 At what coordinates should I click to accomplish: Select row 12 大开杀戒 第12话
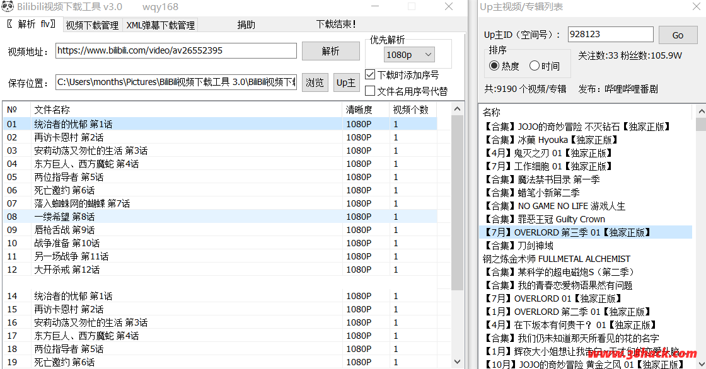220,270
